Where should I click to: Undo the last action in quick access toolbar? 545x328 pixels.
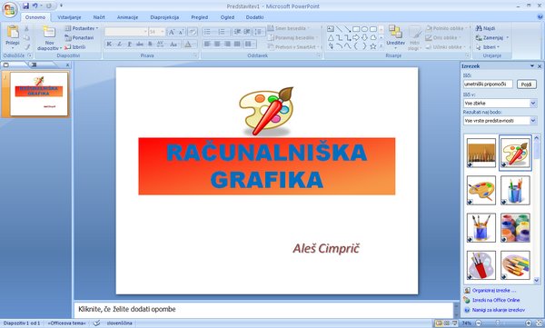(x=35, y=6)
